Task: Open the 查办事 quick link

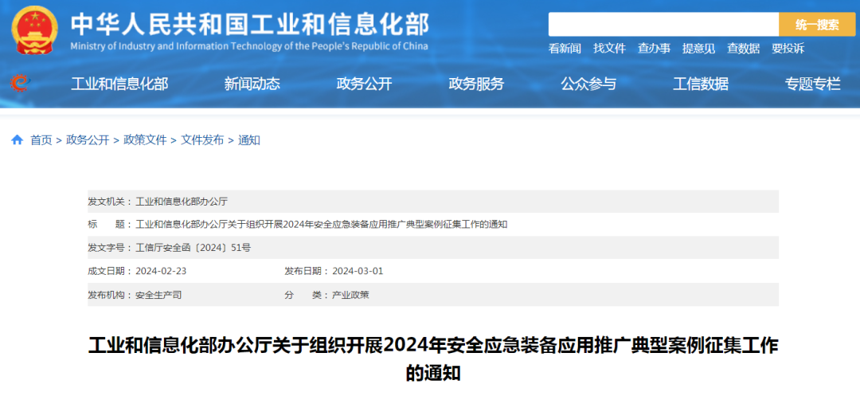Action: coord(654,49)
